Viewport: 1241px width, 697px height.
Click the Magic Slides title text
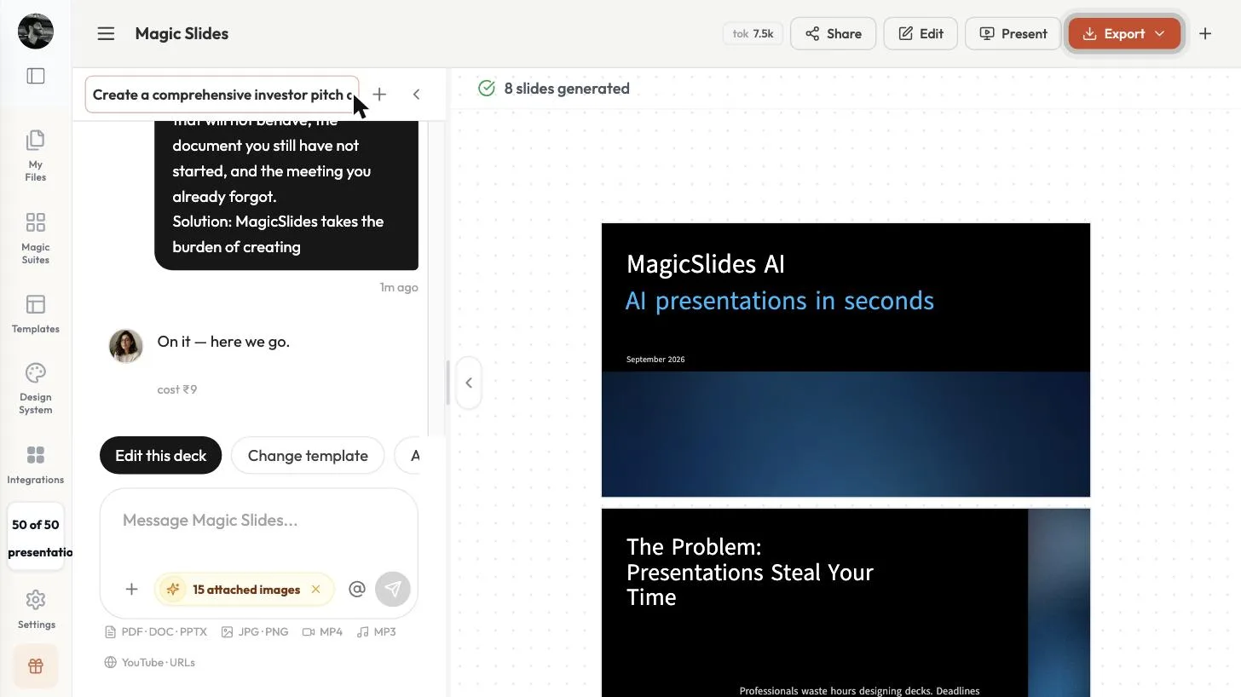pyautogui.click(x=182, y=34)
